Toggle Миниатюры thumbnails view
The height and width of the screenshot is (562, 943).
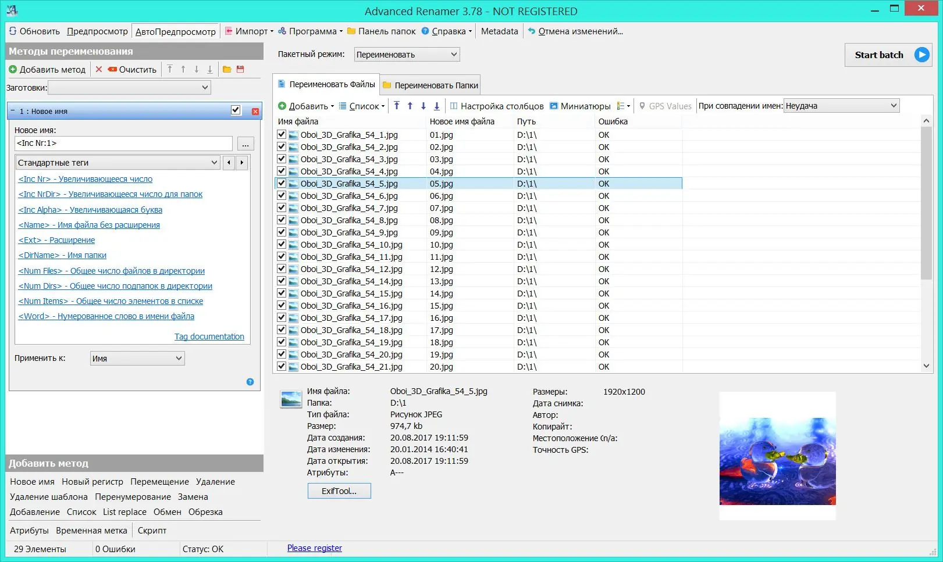click(580, 106)
